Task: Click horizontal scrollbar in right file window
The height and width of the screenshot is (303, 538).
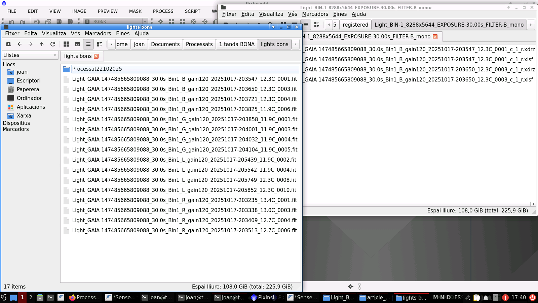Action: (417, 204)
